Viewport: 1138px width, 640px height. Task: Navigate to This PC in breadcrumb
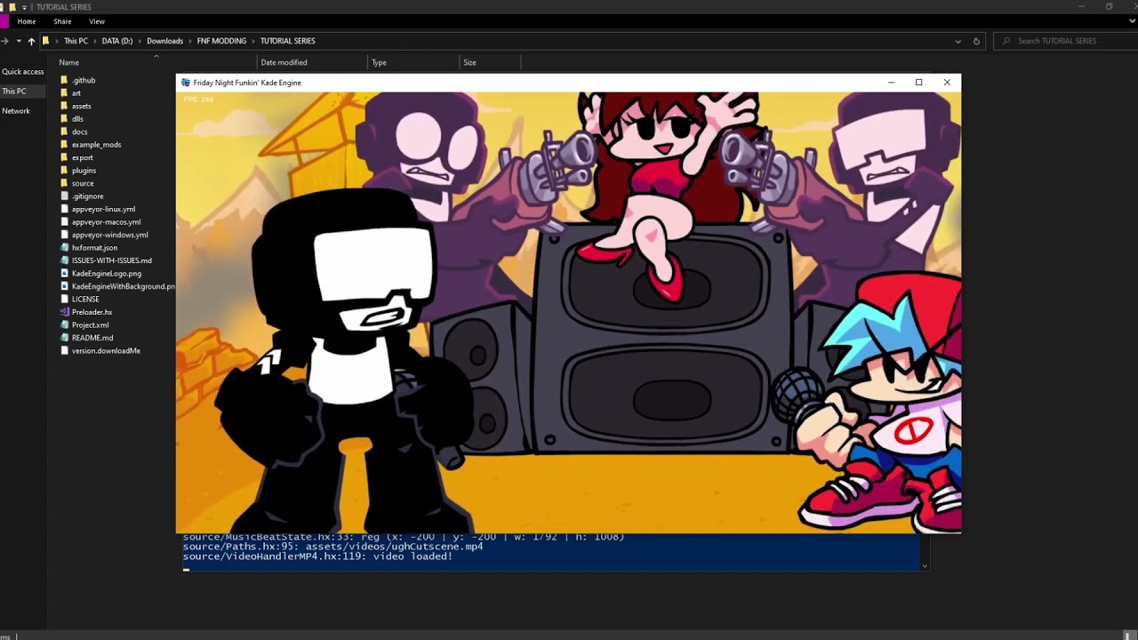pyautogui.click(x=76, y=41)
